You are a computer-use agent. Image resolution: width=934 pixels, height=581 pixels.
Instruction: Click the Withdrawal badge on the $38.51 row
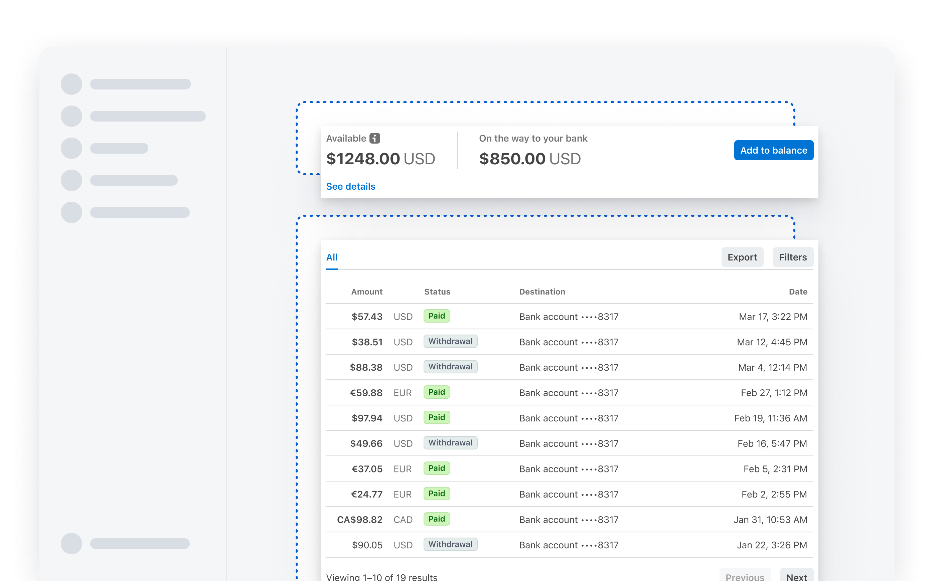pos(450,341)
